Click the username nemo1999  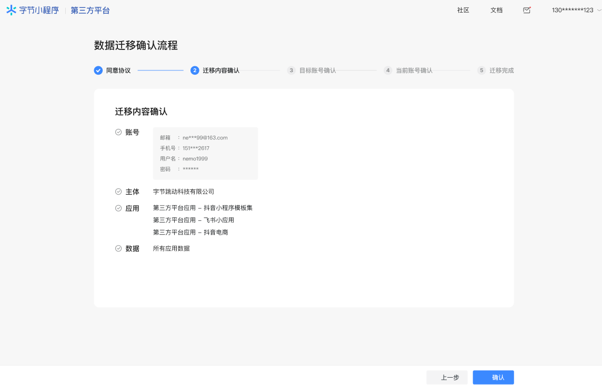195,158
